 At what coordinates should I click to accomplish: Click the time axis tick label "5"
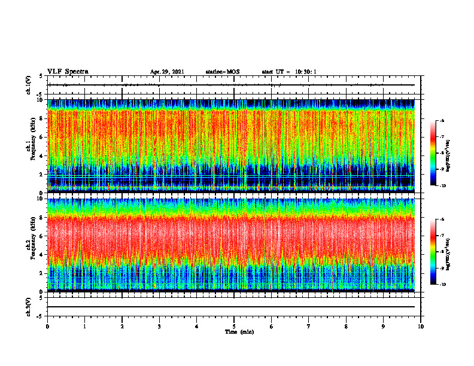234,327
